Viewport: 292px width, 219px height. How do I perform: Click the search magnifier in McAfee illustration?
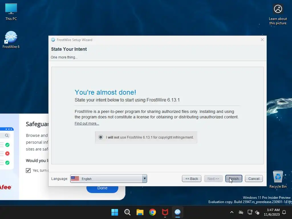pyautogui.click(x=7, y=135)
